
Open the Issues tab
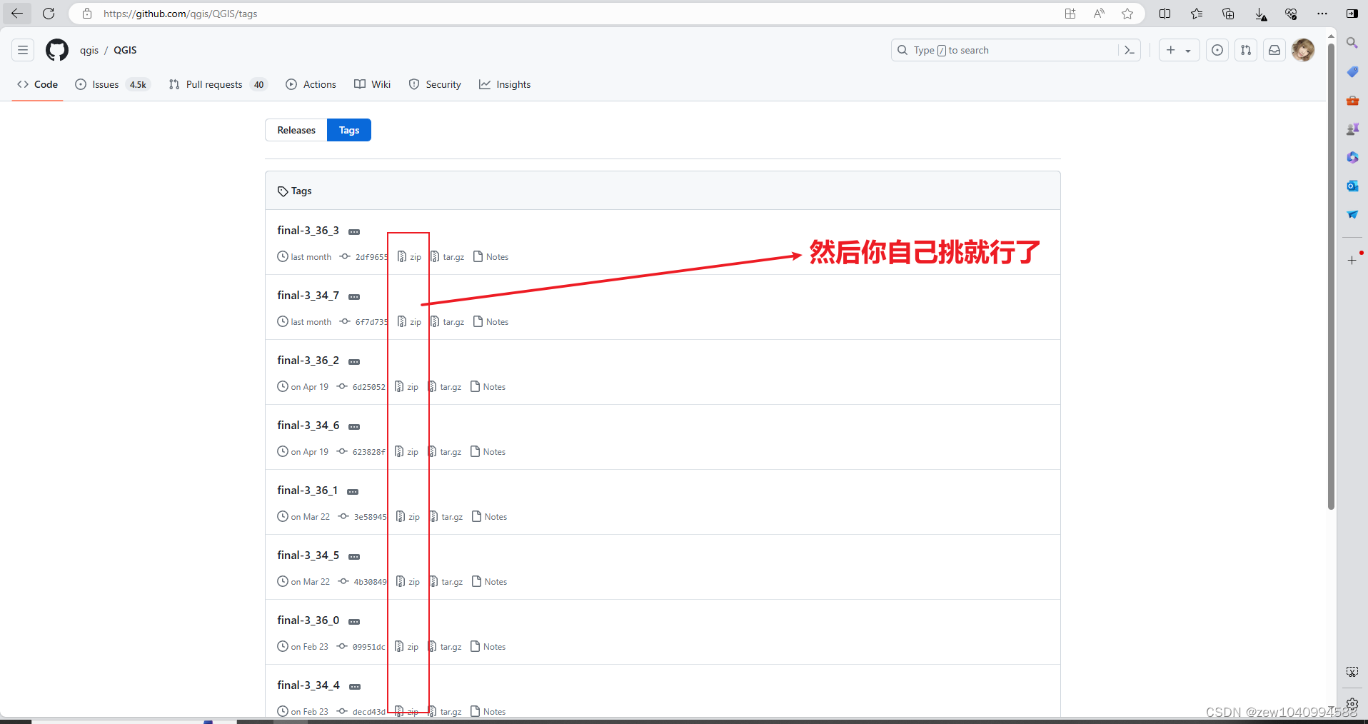coord(113,84)
